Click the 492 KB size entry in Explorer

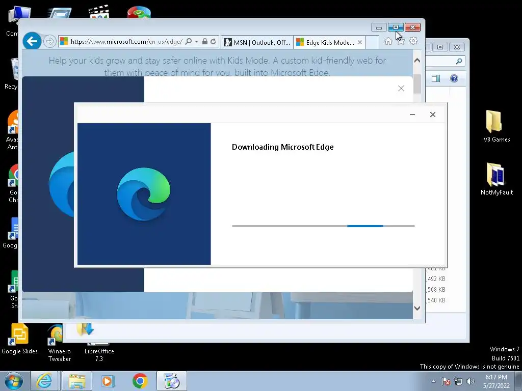(436, 279)
